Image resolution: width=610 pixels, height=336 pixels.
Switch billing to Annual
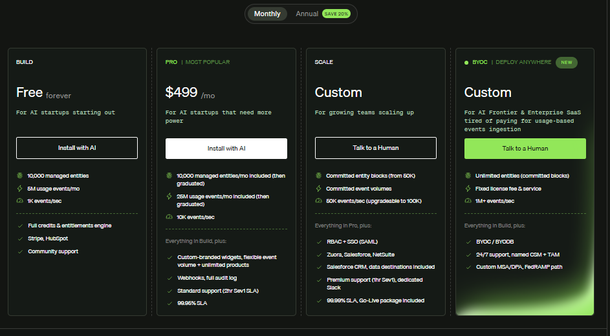(307, 14)
